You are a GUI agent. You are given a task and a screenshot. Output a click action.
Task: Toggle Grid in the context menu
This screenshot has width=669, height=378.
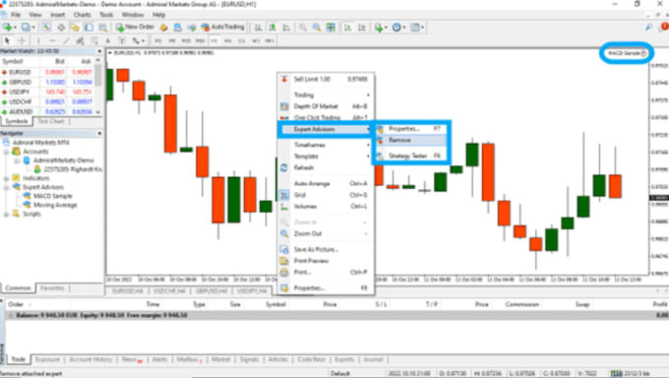(x=326, y=195)
